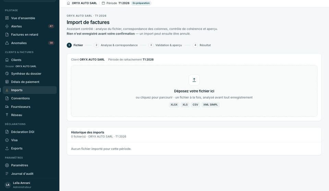The image size is (329, 191).
Task: Click step 4 Résultat
Action: point(202,45)
